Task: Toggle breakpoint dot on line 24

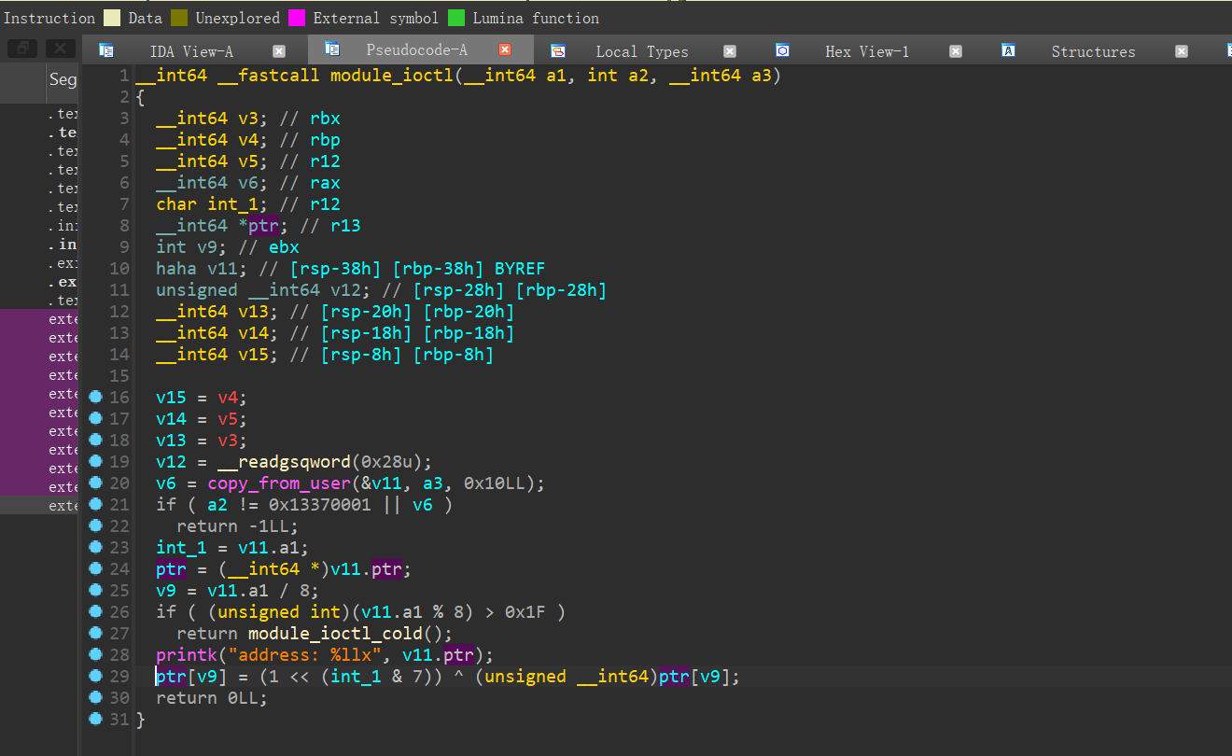Action: (x=95, y=568)
